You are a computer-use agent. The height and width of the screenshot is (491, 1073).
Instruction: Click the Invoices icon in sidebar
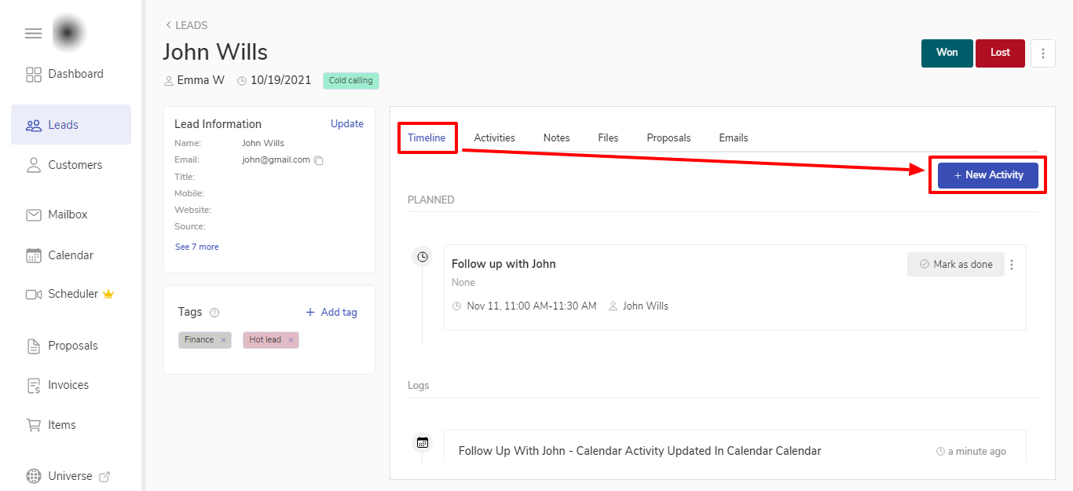(x=34, y=385)
